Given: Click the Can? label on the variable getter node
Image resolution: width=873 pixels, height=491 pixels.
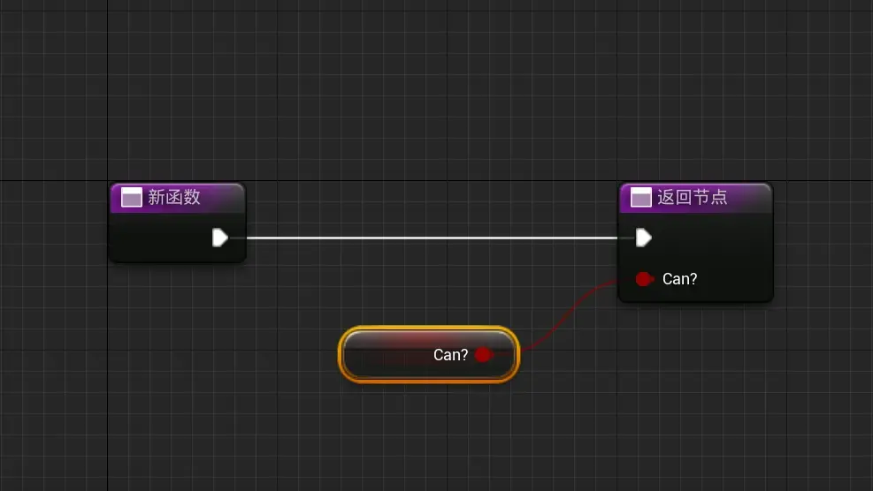Looking at the screenshot, I should pos(450,355).
